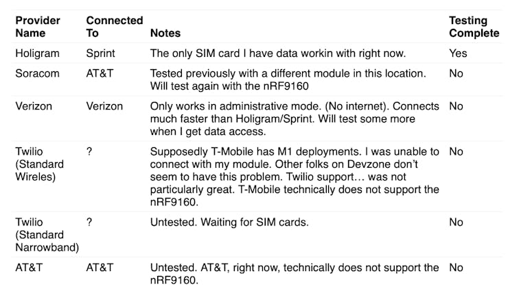Click the No status for Twilio Narrowband
Image resolution: width=508 pixels, height=291 pixels.
pyautogui.click(x=456, y=222)
